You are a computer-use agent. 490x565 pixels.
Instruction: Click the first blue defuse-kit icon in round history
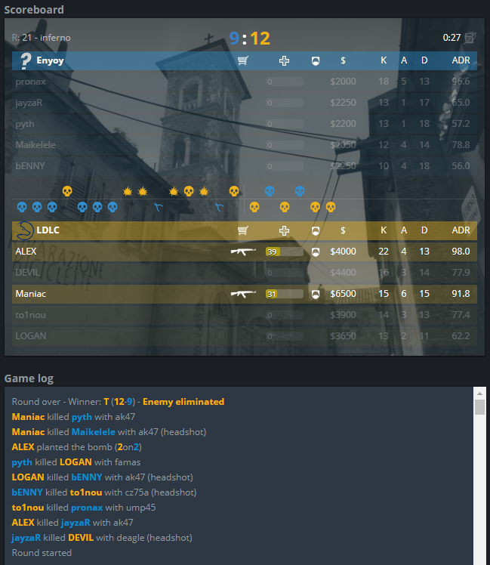(158, 207)
